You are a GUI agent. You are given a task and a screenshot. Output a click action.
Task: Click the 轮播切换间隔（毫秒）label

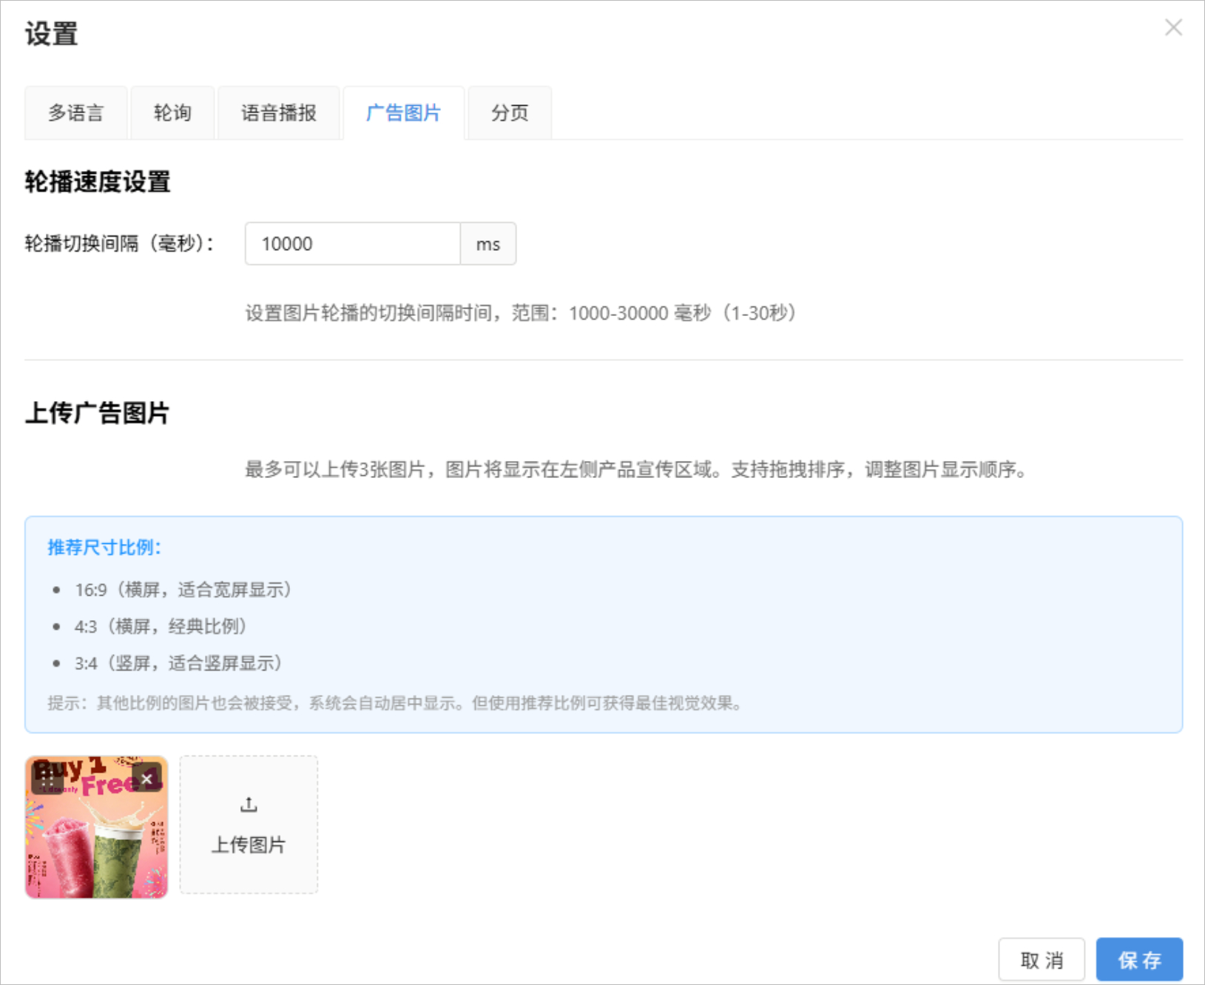119,243
